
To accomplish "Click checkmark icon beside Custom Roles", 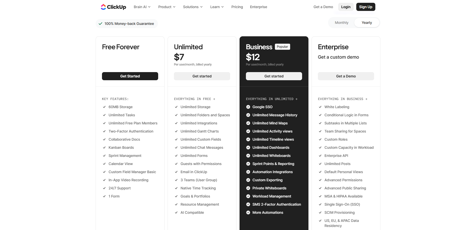I will (x=320, y=139).
